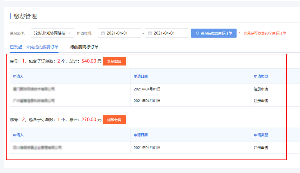Click the start date text 2021-04-01
This screenshot has width=300, height=173.
(x=117, y=33)
